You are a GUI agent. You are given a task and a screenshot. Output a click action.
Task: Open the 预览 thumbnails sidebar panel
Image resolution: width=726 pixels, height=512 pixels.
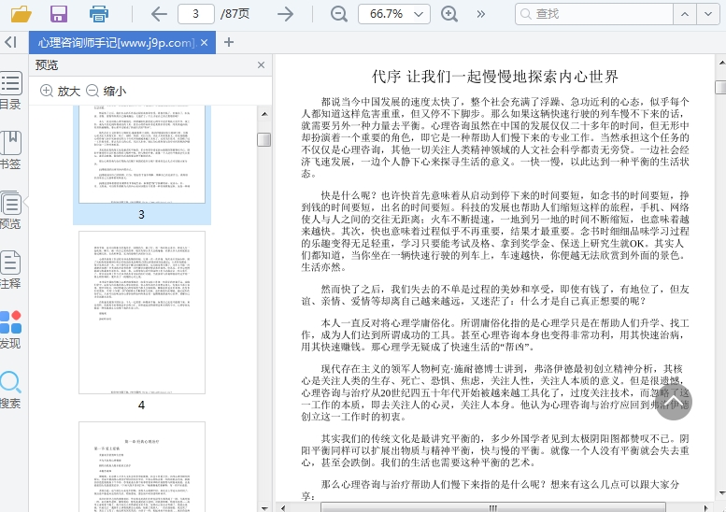tap(10, 210)
